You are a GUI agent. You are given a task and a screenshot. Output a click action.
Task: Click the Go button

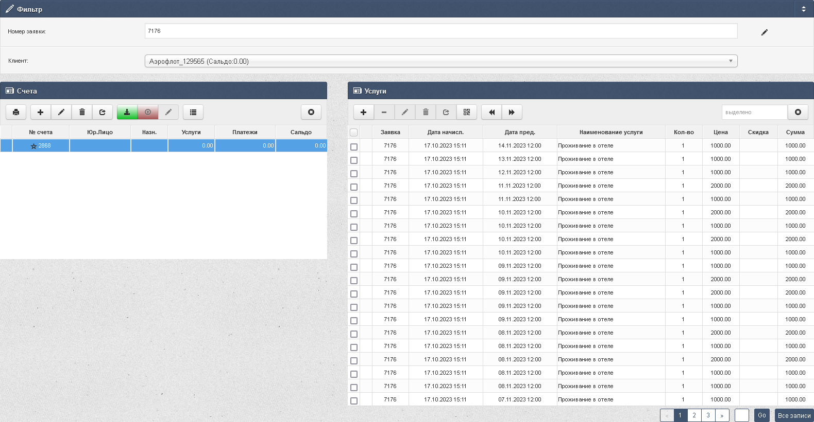tap(762, 415)
